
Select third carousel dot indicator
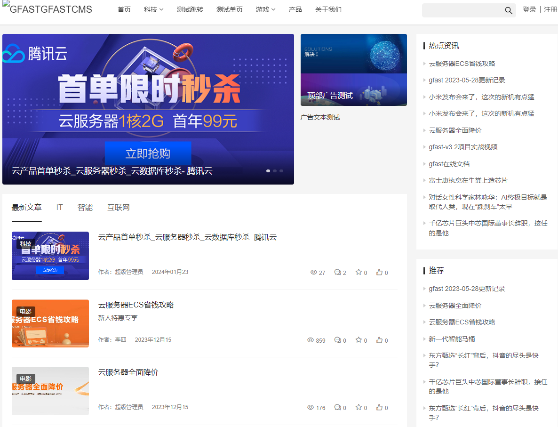[281, 171]
